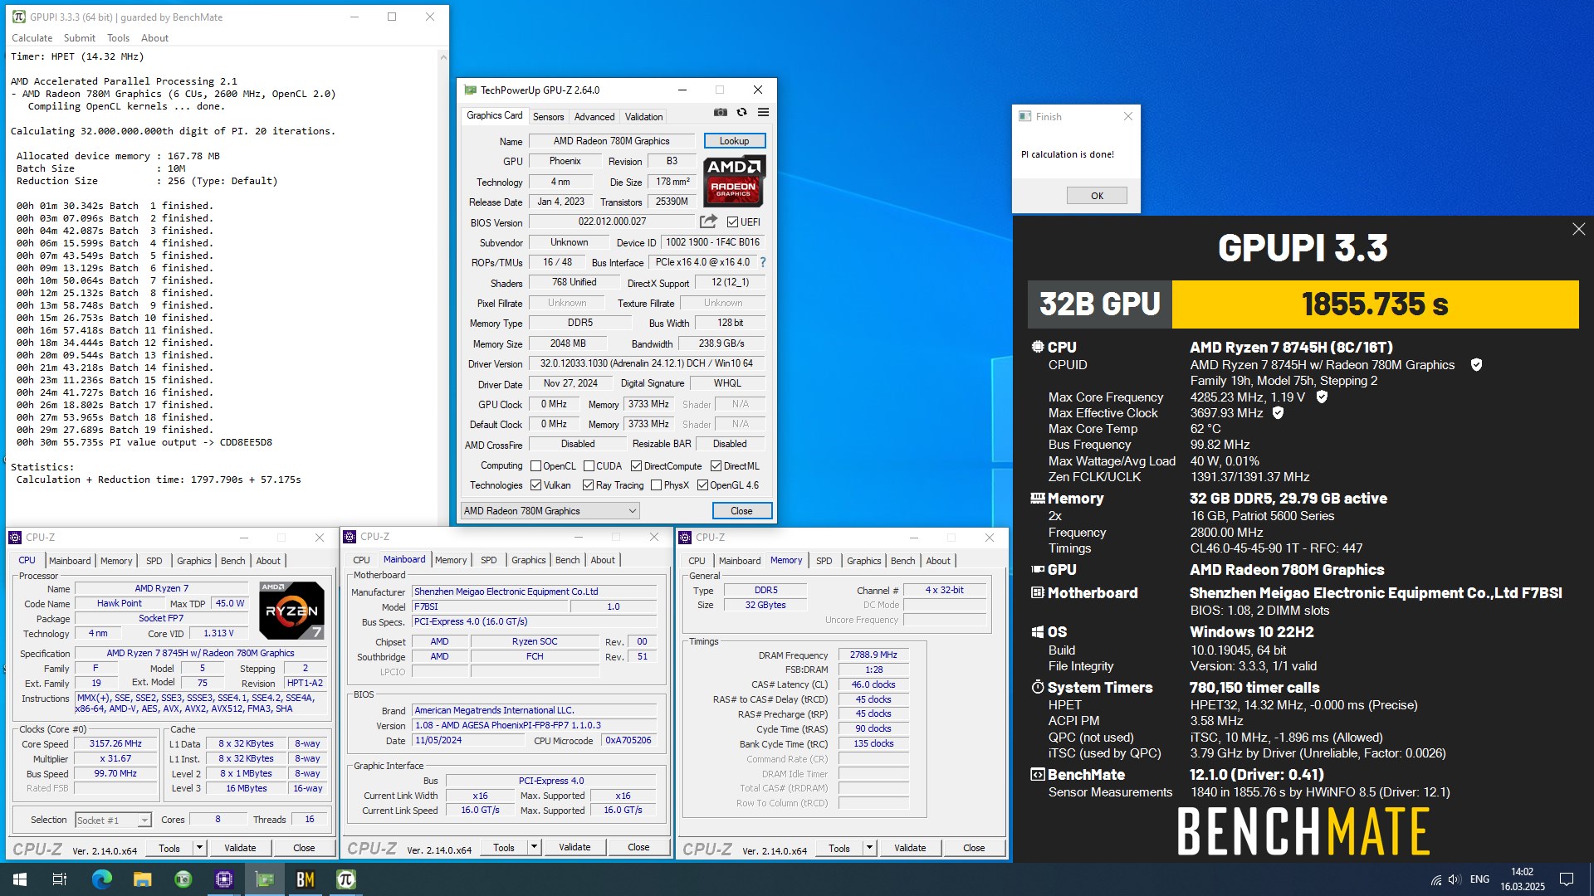Viewport: 1594px width, 896px height.
Task: Click the Memory section icon in BenchMate panel
Action: coord(1037,499)
